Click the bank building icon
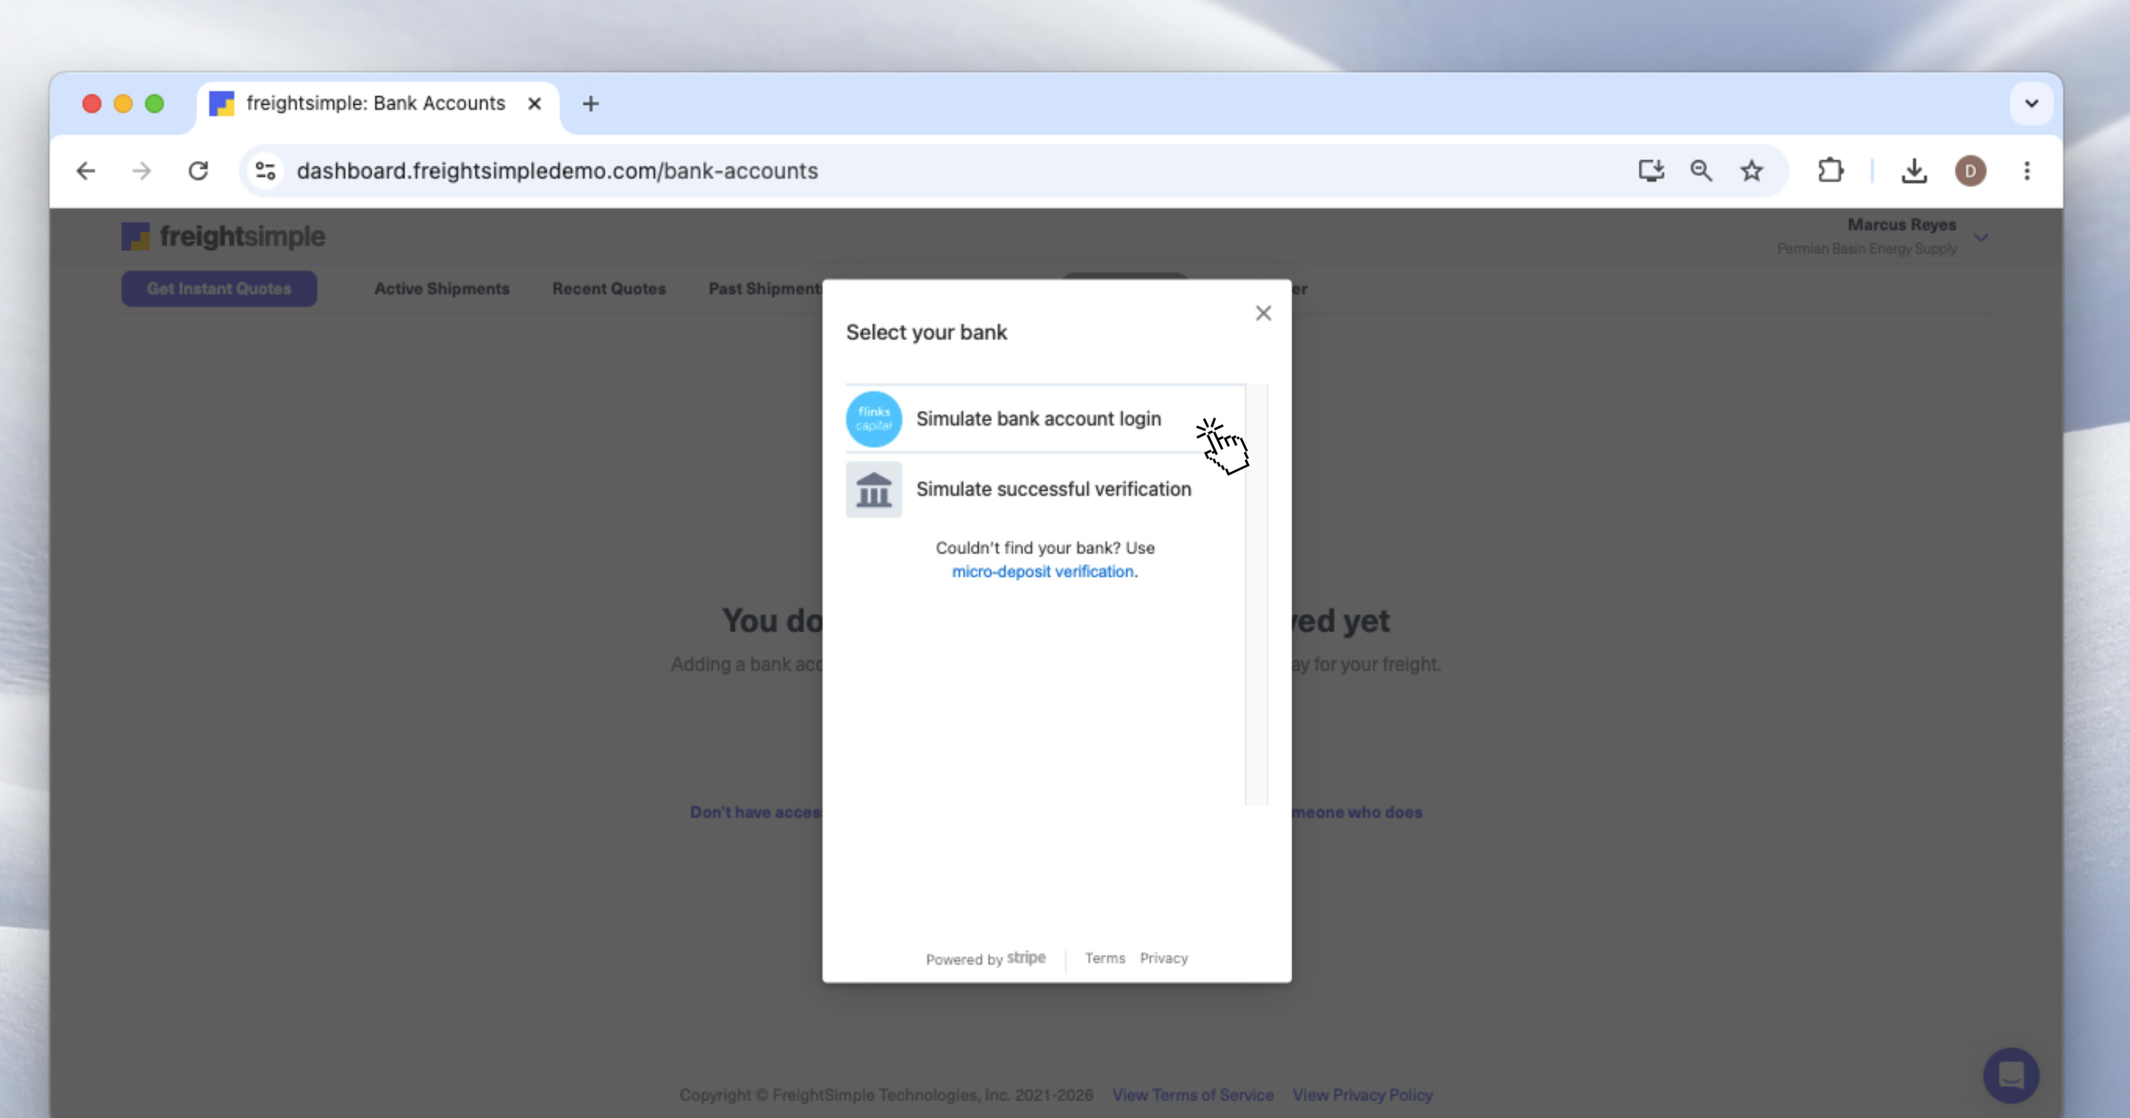The image size is (2130, 1118). pyautogui.click(x=874, y=489)
